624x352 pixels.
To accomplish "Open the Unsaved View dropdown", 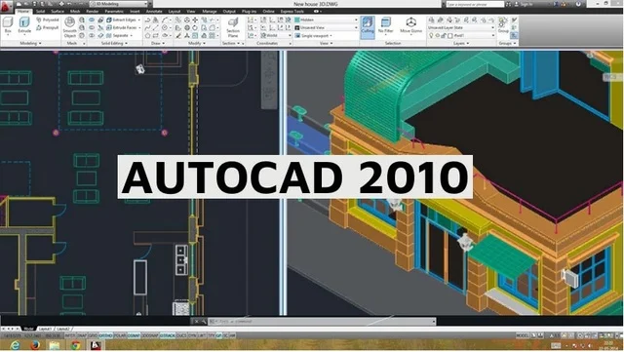I will (x=326, y=28).
